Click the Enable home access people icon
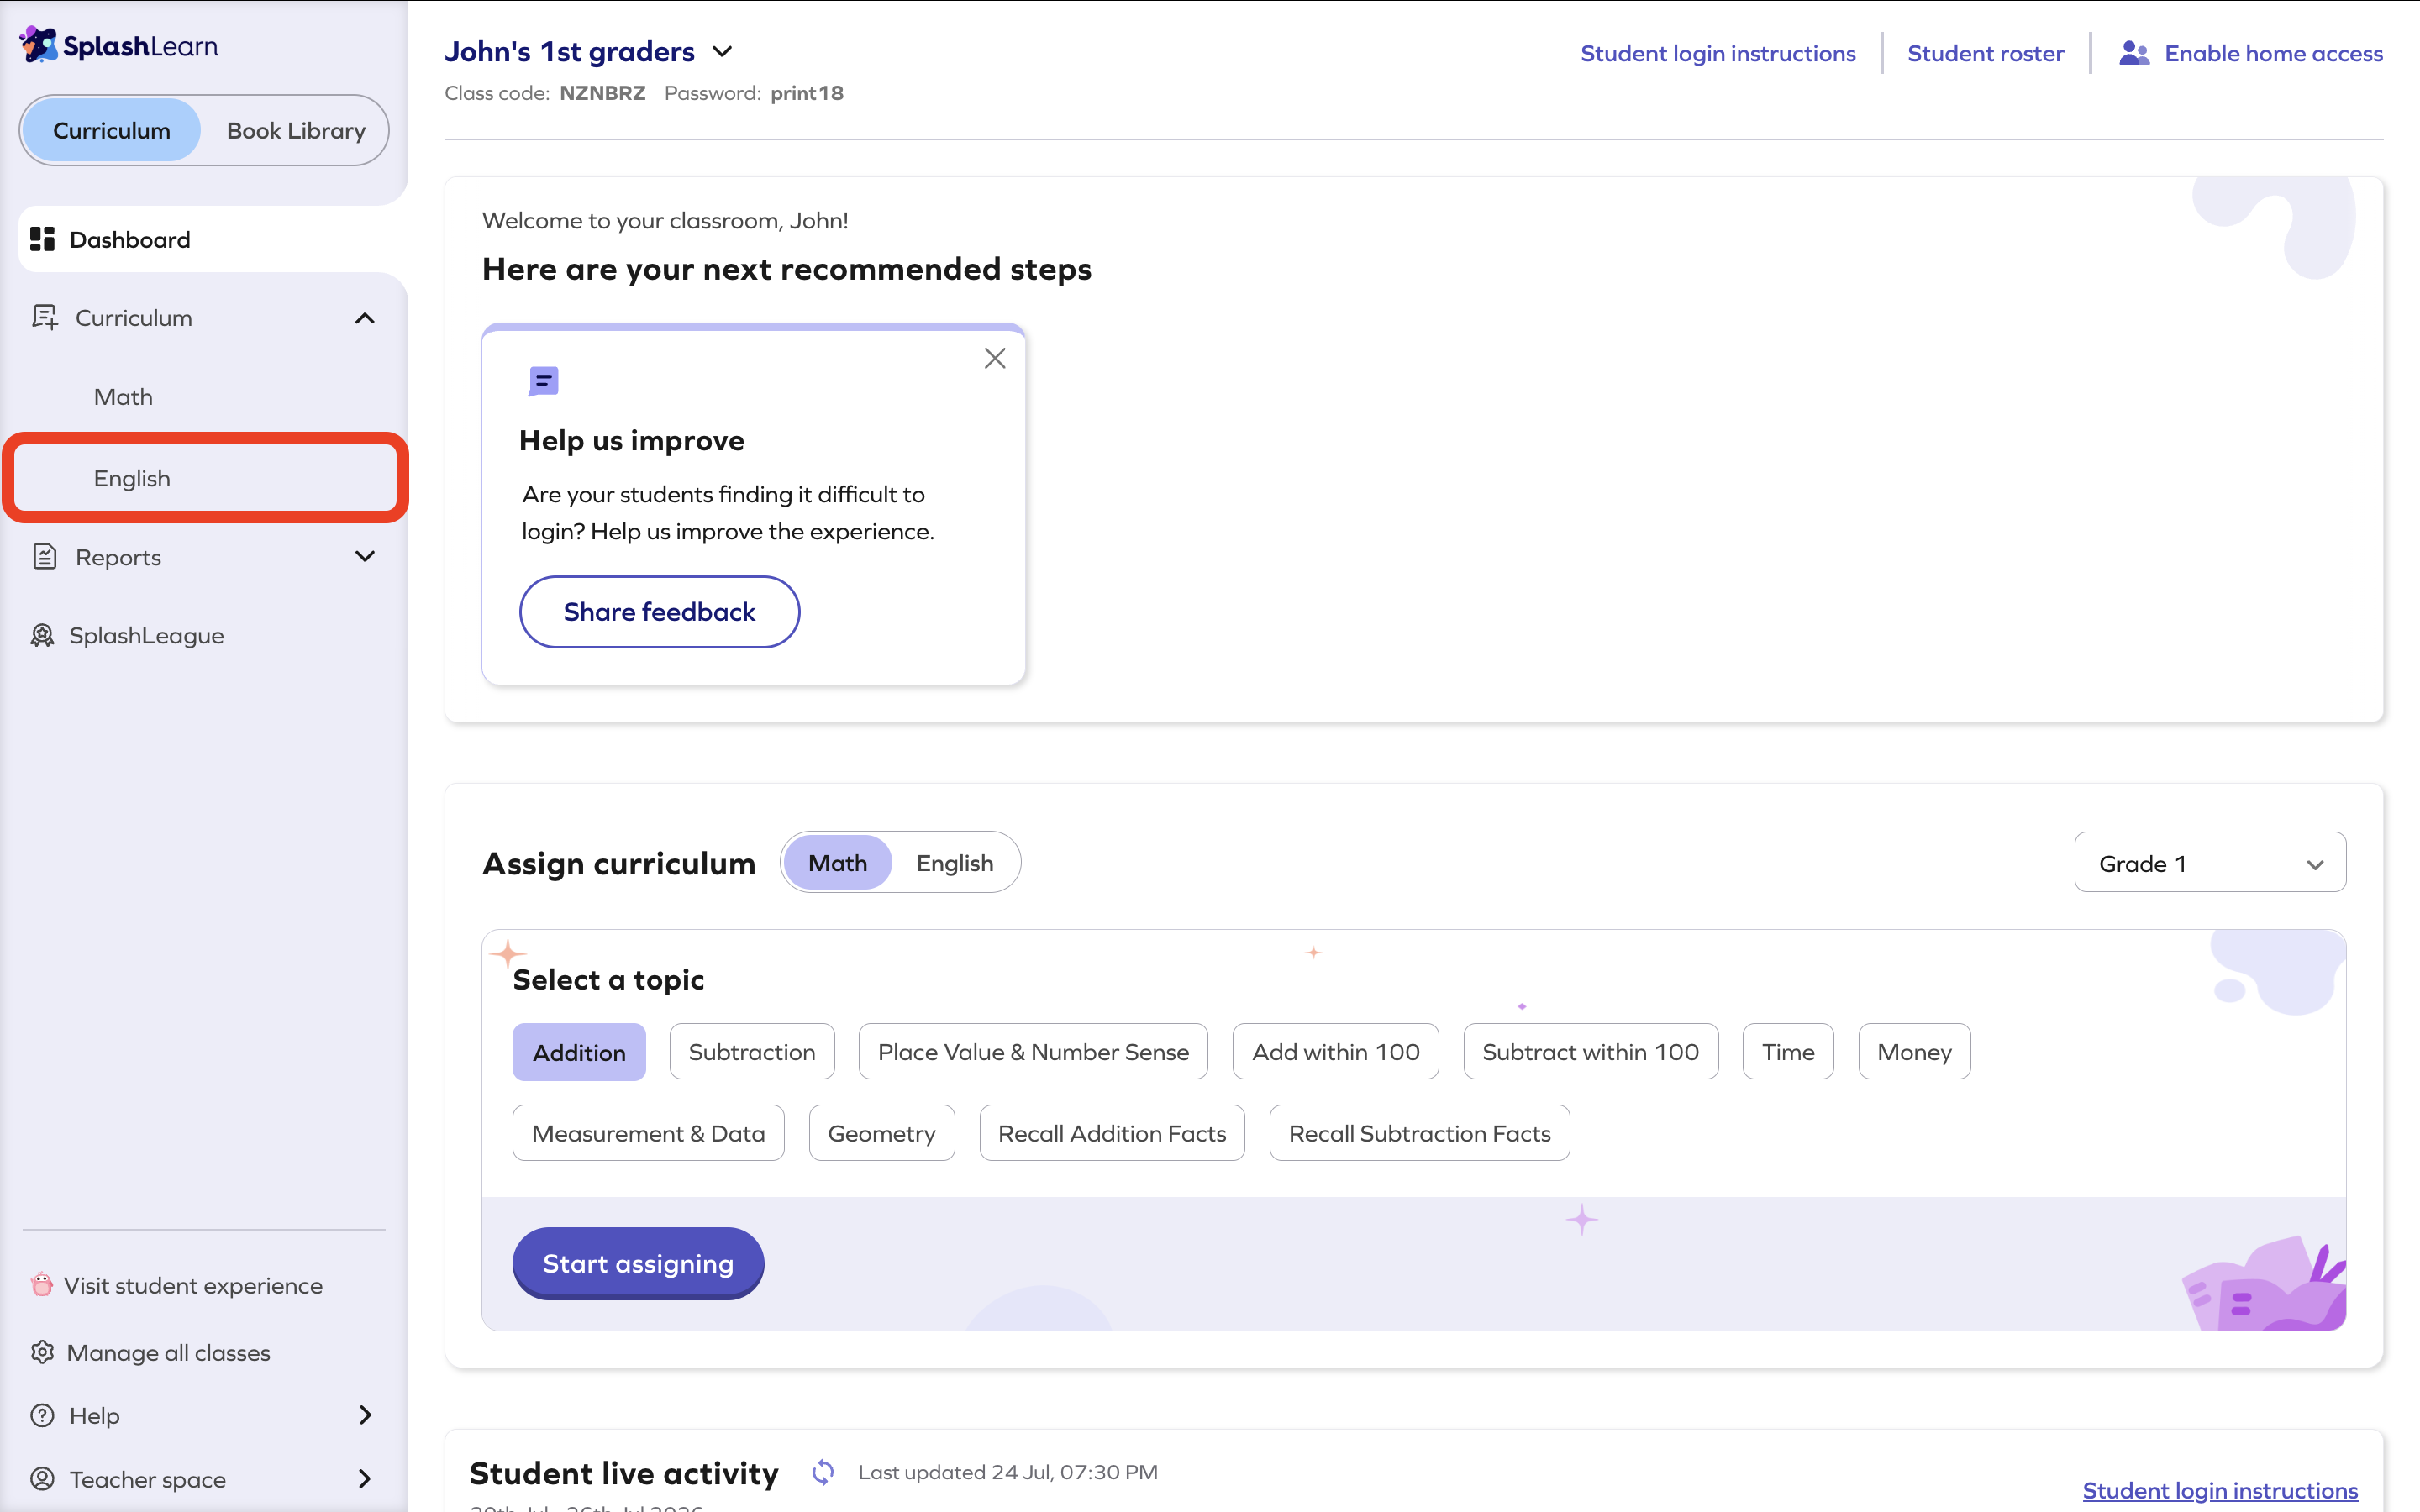This screenshot has height=1512, width=2420. [2134, 53]
